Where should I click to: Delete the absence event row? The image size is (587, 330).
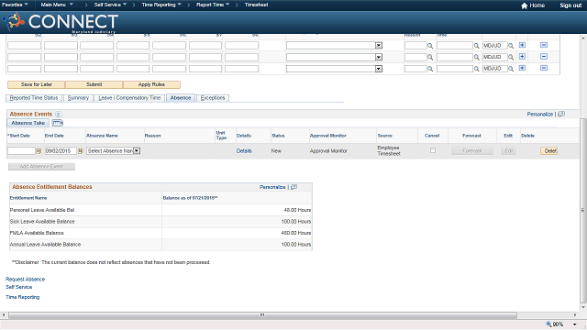(x=549, y=150)
